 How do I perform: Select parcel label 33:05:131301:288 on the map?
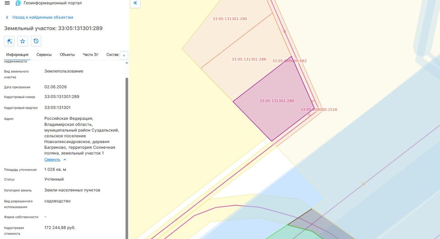249,59
